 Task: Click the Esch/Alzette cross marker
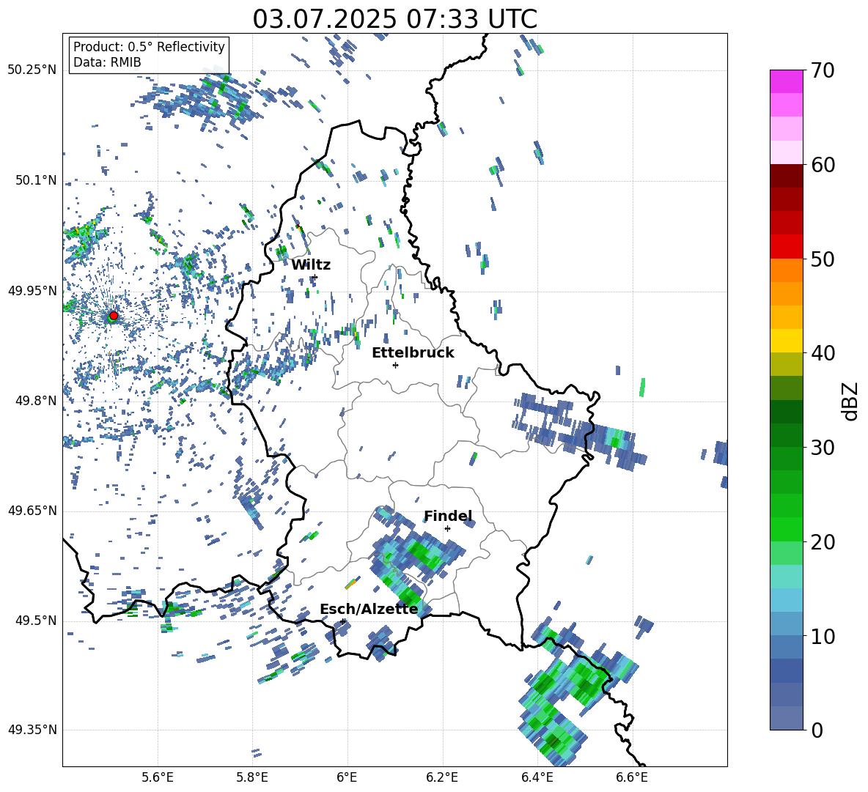pyautogui.click(x=343, y=621)
